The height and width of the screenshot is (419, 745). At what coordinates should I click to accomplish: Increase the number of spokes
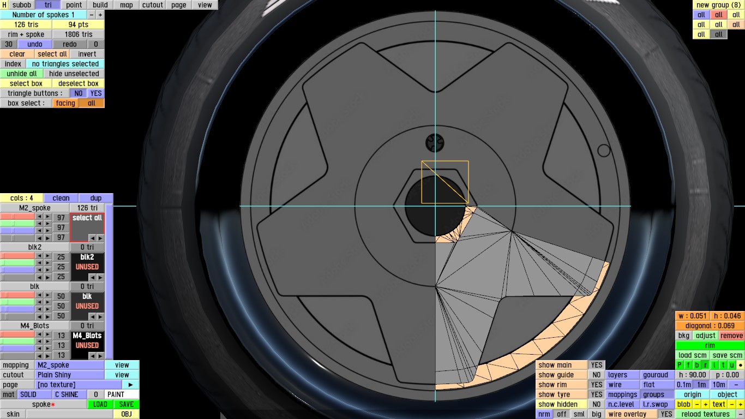click(100, 15)
